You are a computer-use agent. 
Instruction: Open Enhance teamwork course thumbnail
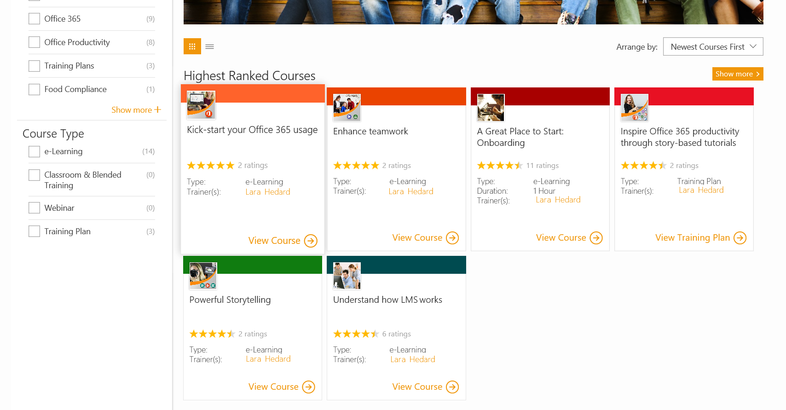click(347, 108)
